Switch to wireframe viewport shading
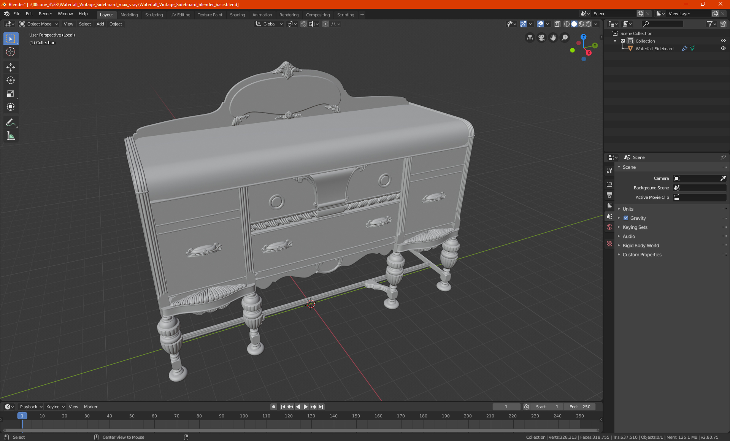Image resolution: width=730 pixels, height=441 pixels. tap(567, 24)
